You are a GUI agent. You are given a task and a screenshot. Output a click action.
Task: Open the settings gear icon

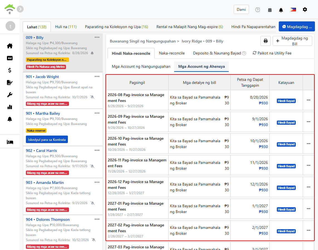point(305,9)
